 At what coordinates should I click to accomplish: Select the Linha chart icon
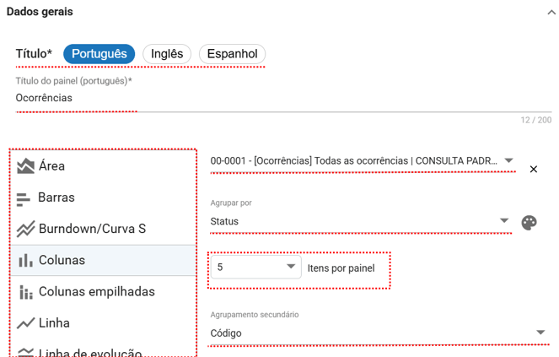click(25, 322)
